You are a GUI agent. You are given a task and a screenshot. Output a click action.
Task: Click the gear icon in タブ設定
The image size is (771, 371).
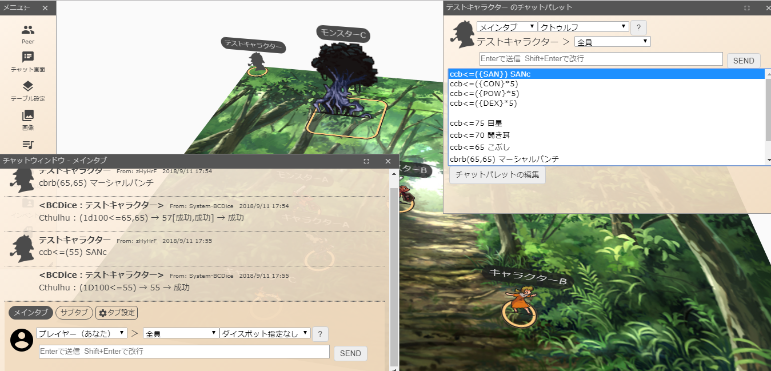103,313
